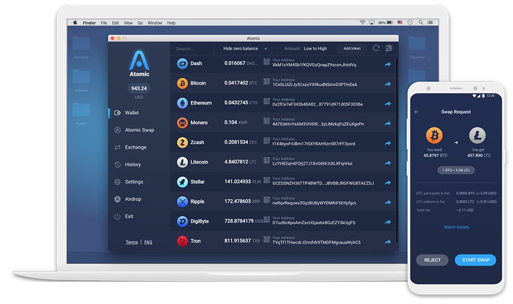Open the Atomic Swap section

pos(139,130)
